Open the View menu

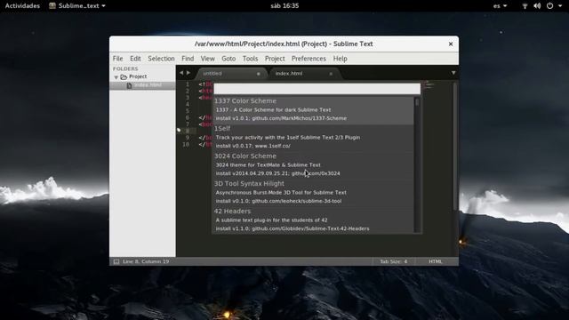pyautogui.click(x=207, y=59)
